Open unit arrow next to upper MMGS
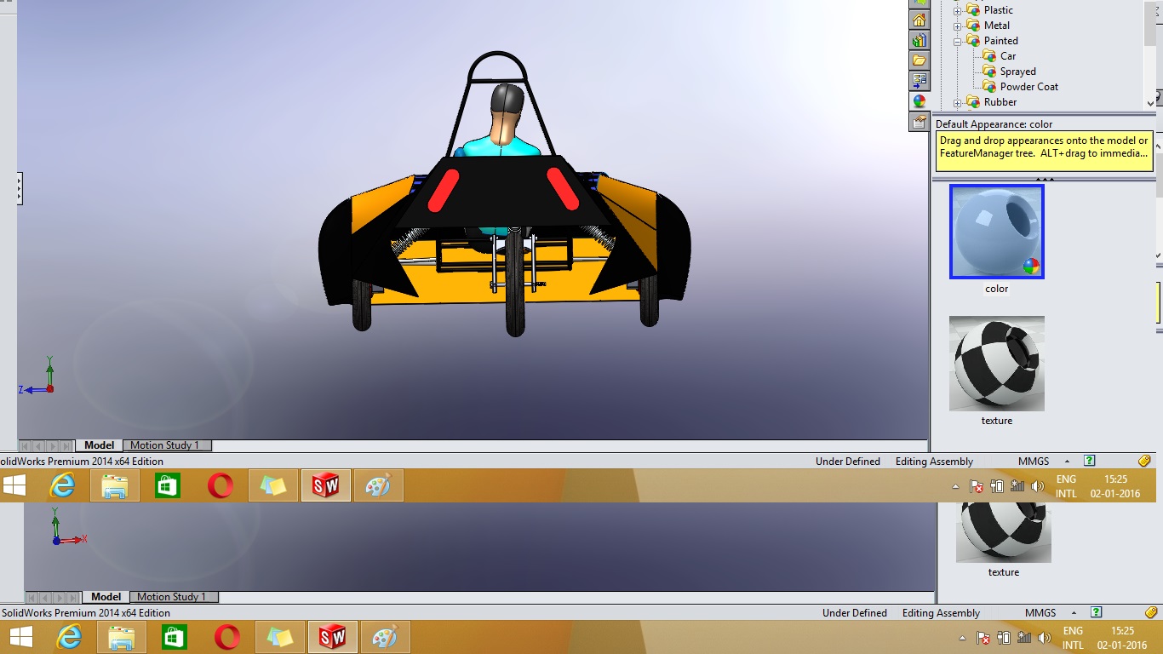This screenshot has height=654, width=1163. [x=1067, y=462]
